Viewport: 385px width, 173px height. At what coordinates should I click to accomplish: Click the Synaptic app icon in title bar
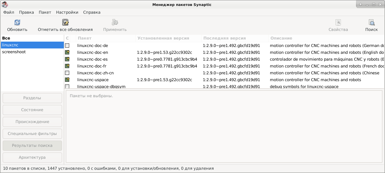point(5,4)
